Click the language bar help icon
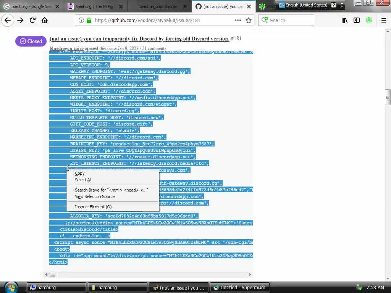 333,5
